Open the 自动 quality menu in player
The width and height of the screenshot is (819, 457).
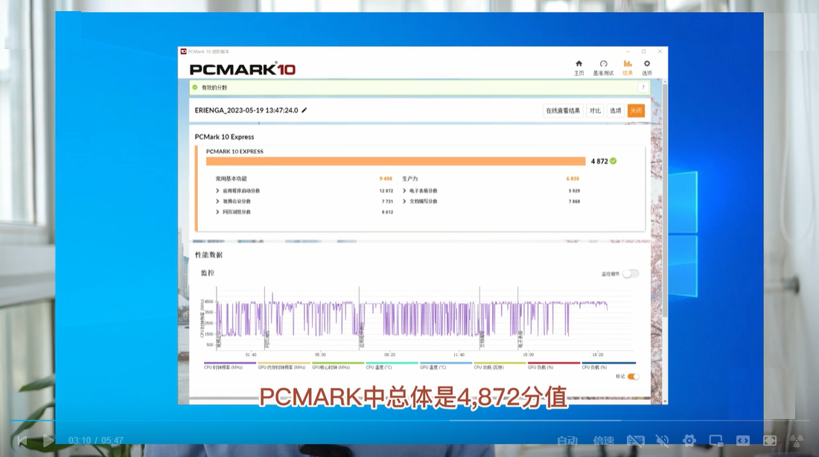point(567,441)
